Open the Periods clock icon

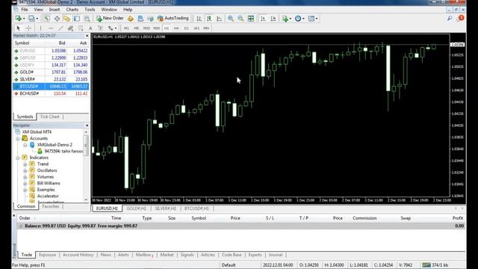tap(298, 19)
